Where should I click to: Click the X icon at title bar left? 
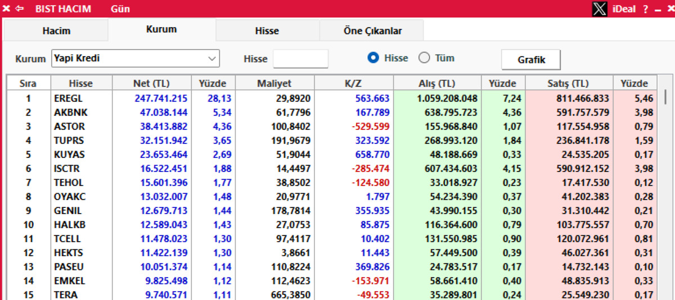coord(6,9)
